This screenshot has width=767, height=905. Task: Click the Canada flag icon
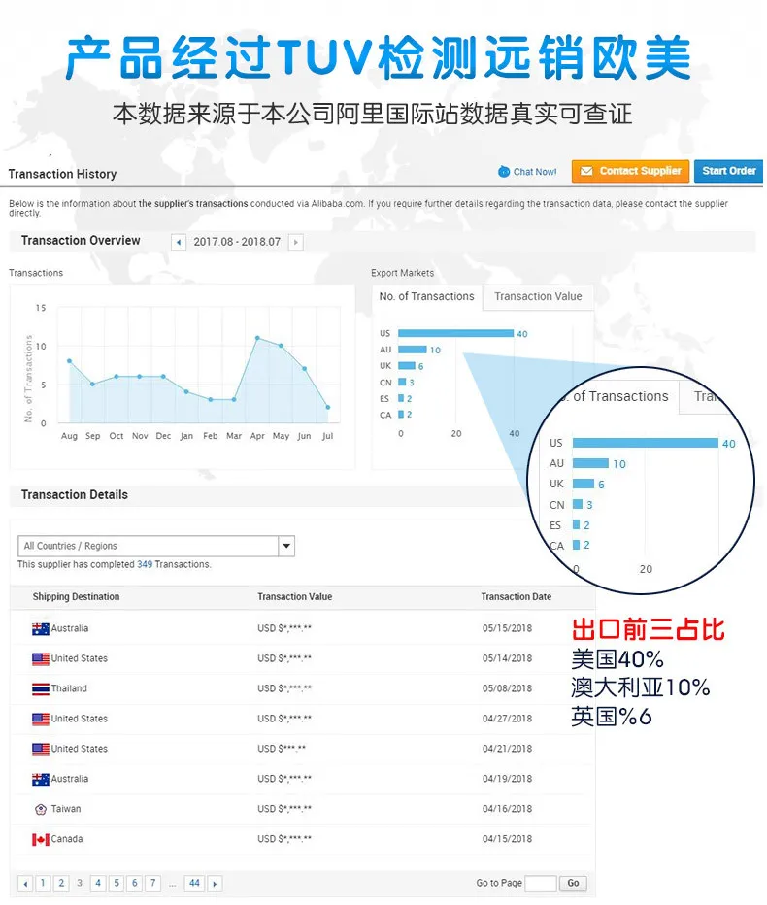click(x=41, y=839)
